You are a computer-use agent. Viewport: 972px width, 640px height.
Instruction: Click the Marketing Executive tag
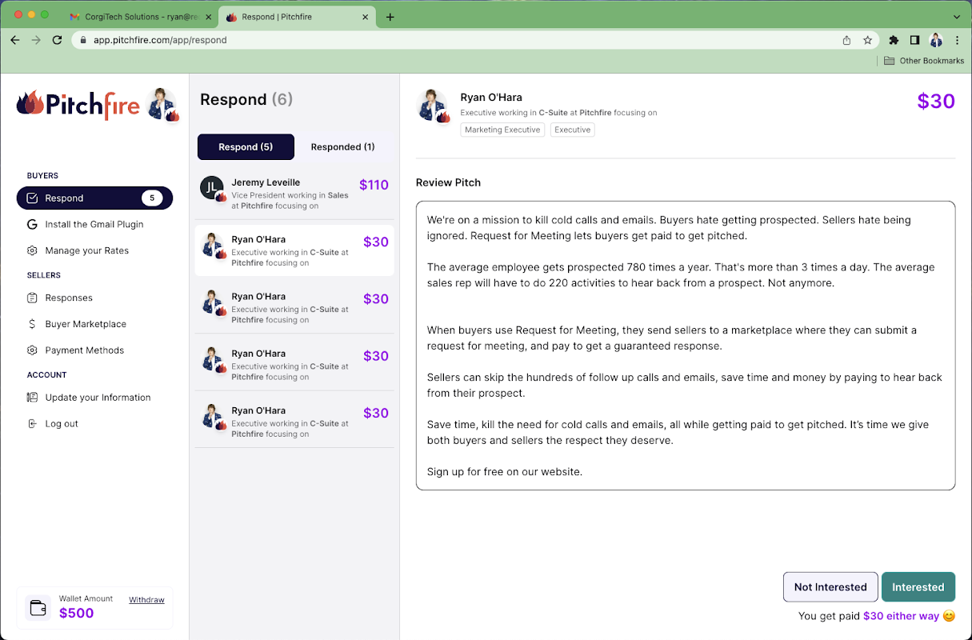point(502,130)
